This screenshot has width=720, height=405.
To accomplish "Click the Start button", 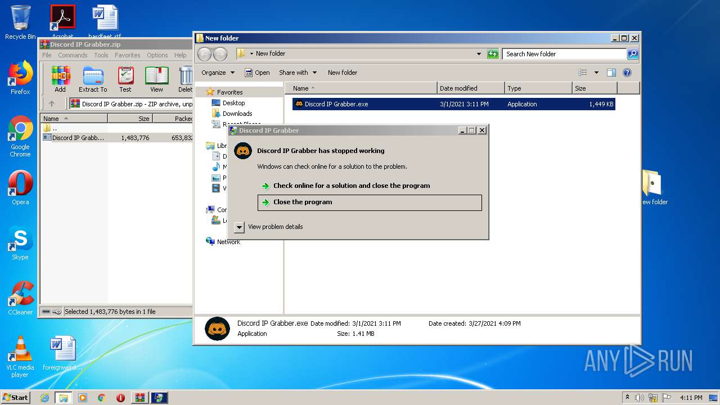I will click(16, 398).
